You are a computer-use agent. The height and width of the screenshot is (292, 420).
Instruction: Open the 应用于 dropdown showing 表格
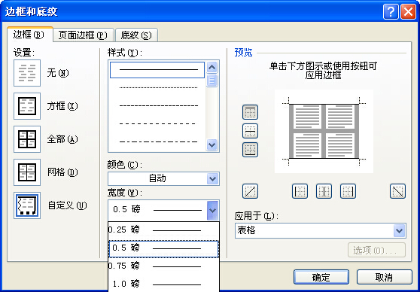(321, 230)
